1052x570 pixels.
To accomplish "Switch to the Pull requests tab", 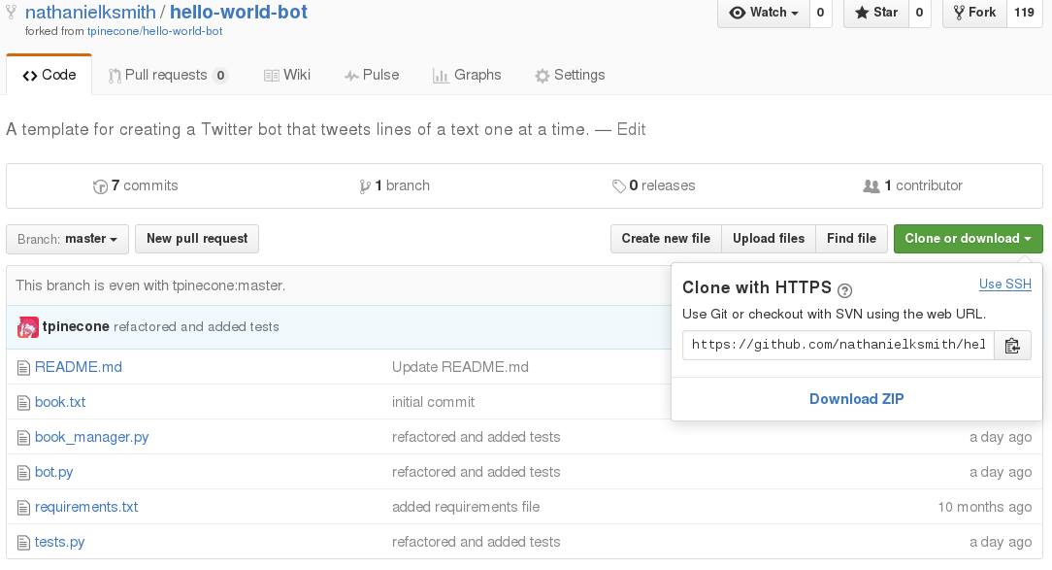I will (x=167, y=75).
